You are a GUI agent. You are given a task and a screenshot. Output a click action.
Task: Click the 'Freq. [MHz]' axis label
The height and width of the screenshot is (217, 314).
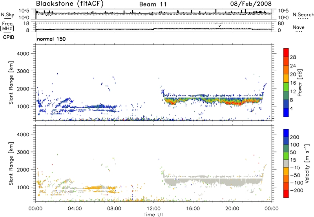tap(7, 26)
